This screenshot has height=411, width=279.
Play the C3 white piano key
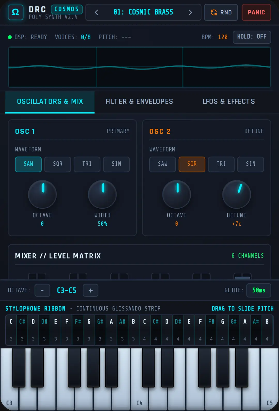tap(9, 398)
